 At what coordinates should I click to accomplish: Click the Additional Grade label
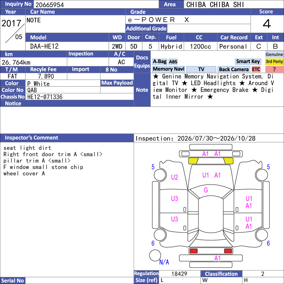[146, 28]
